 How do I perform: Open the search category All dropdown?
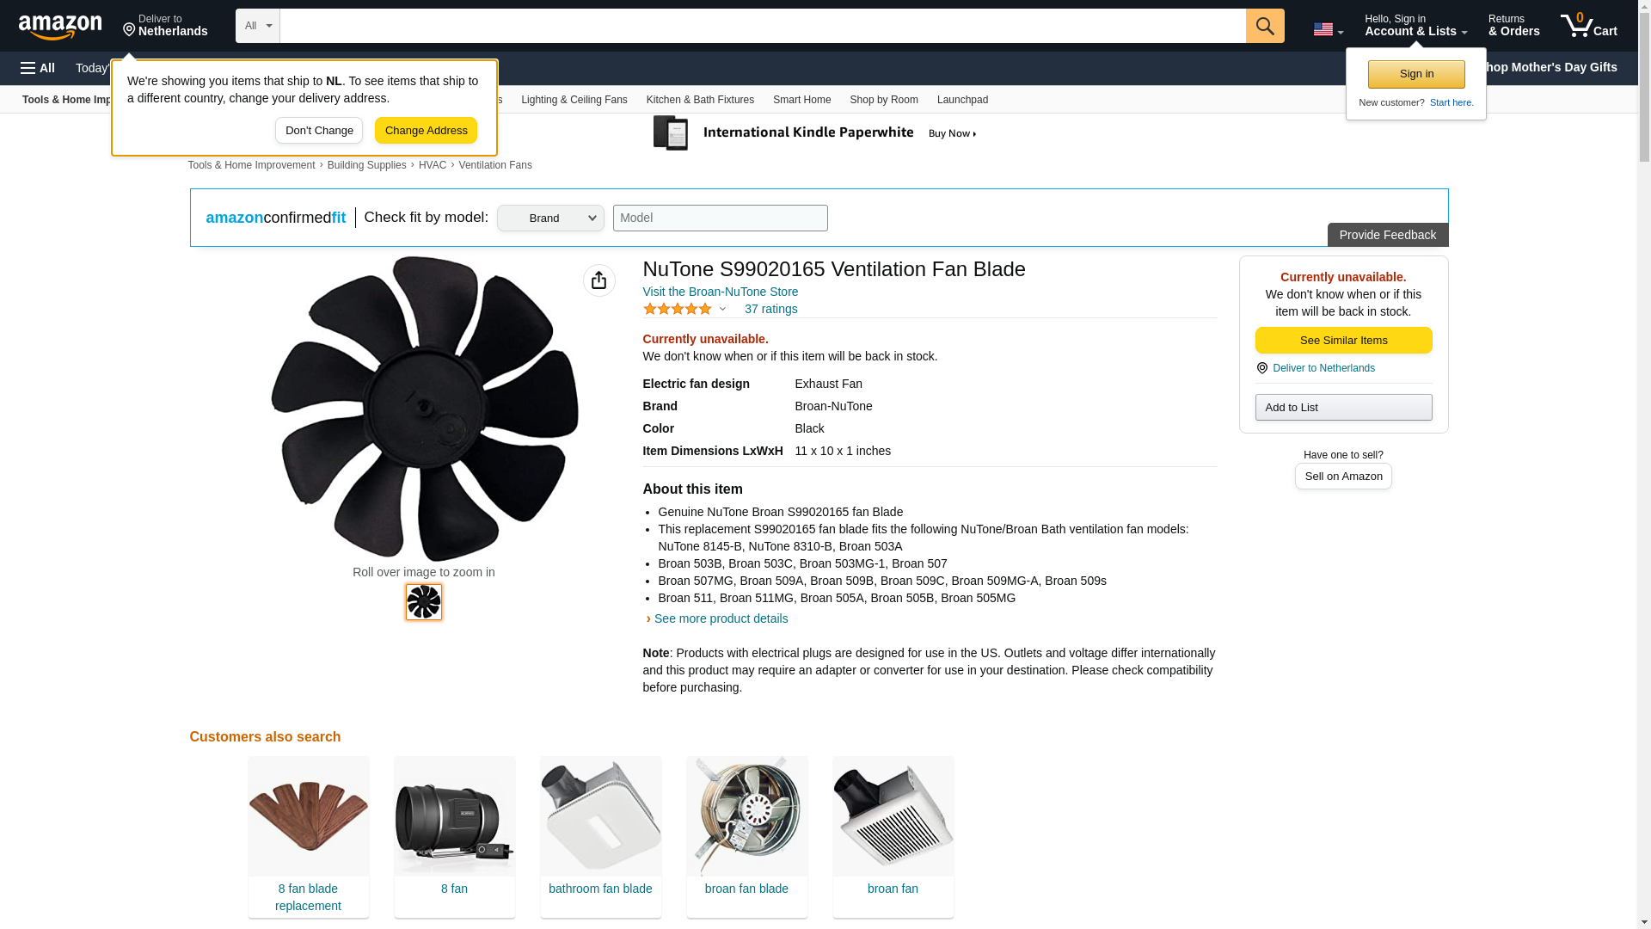click(257, 26)
